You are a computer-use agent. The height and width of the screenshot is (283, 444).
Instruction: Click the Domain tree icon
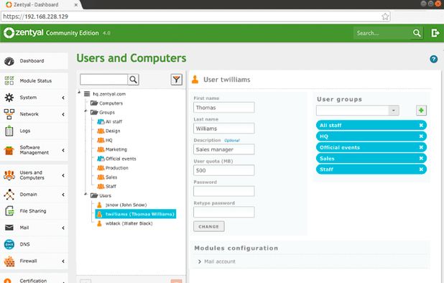[9, 195]
